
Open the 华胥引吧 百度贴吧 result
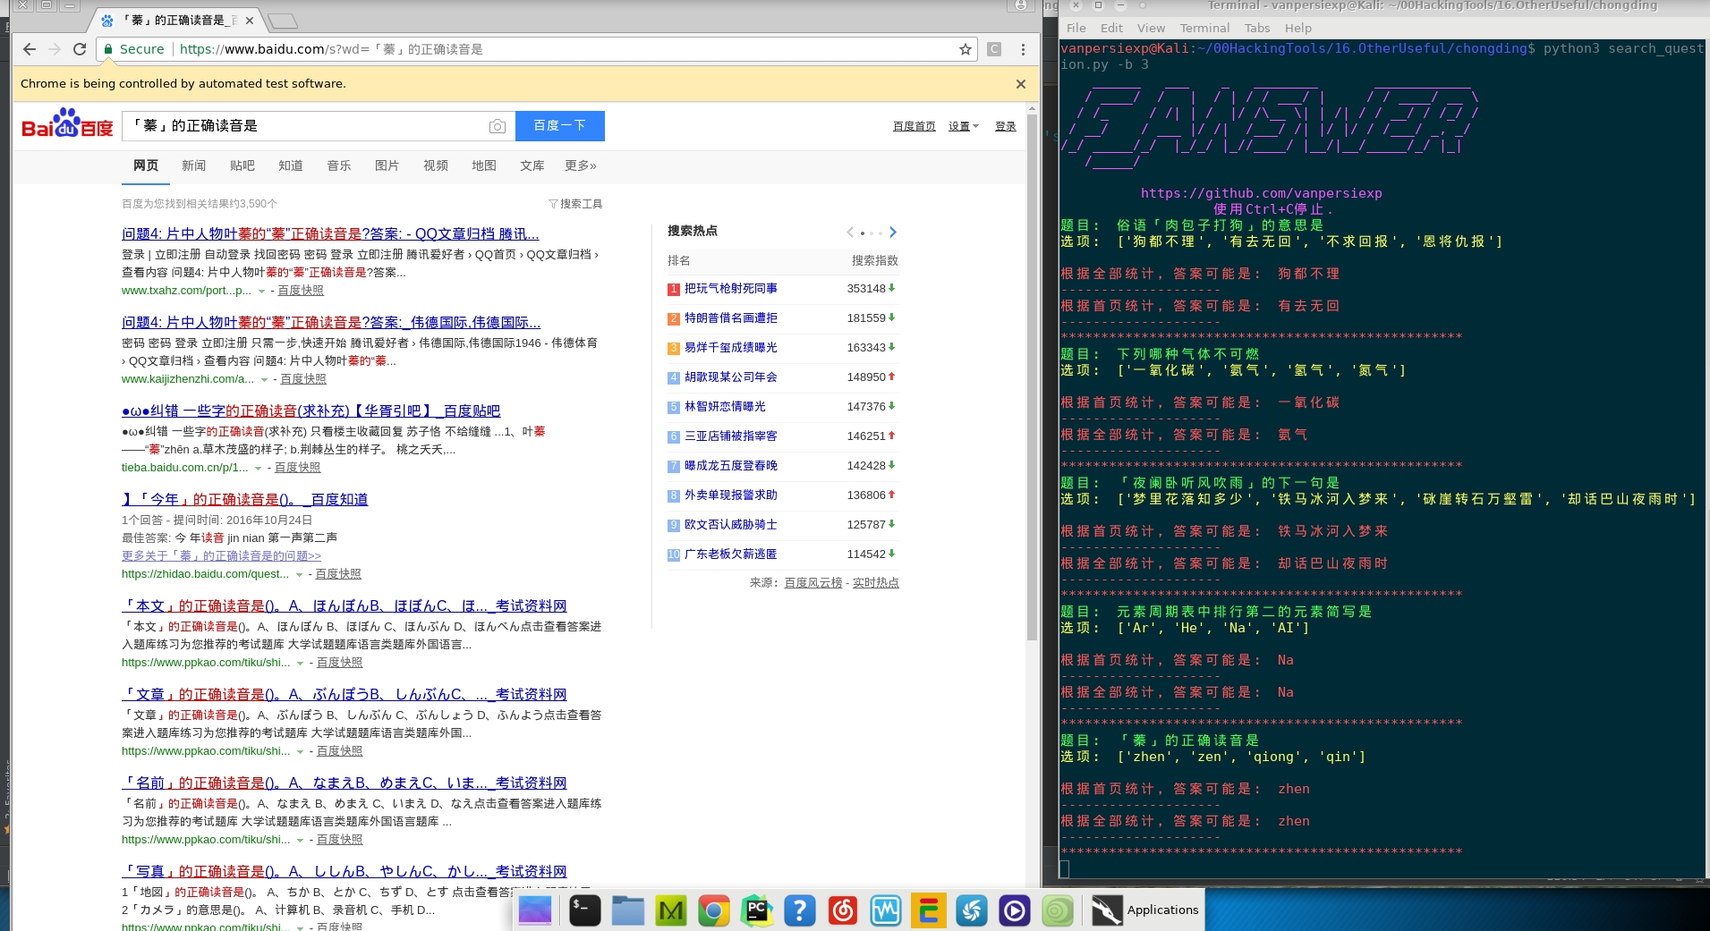coord(311,410)
